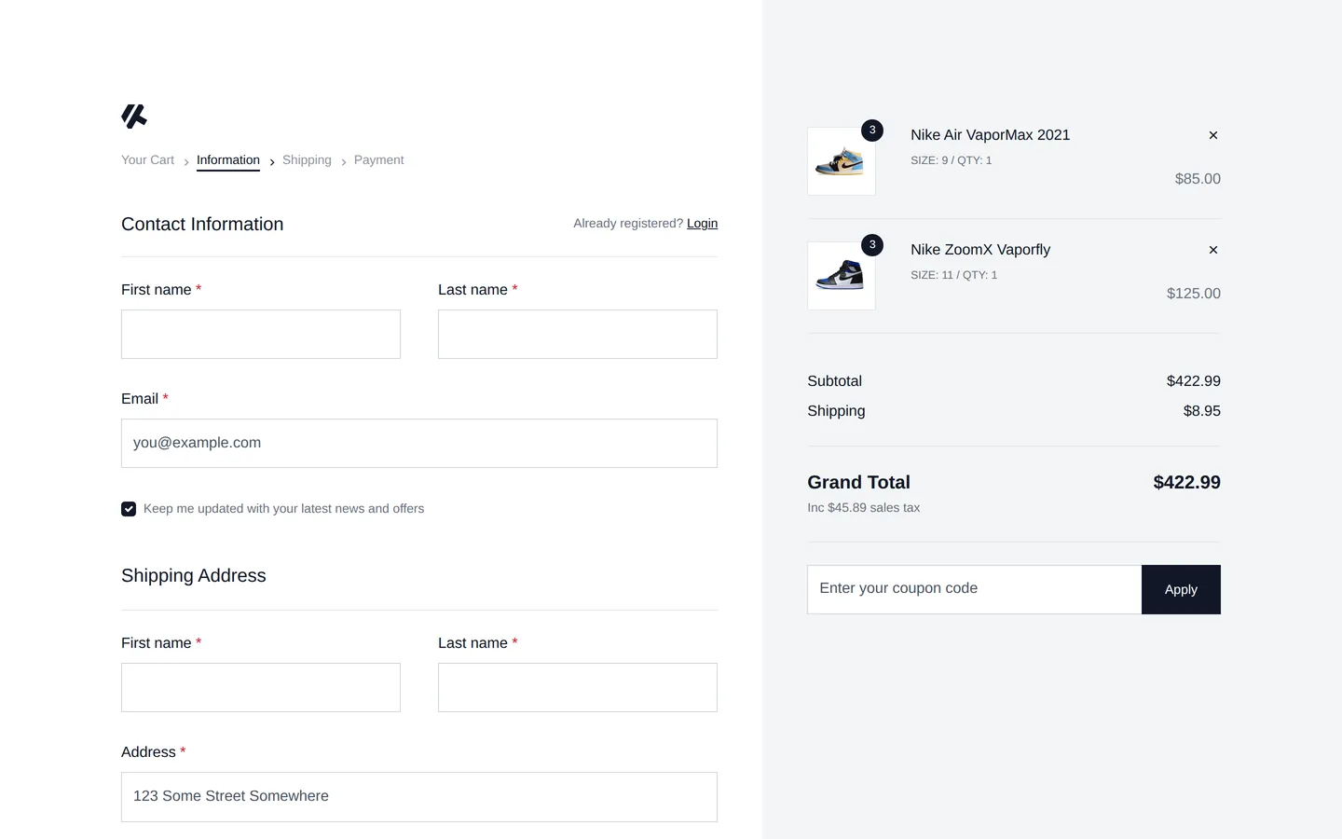Viewport: 1342px width, 839px height.
Task: Click the chevron before Payment
Action: click(344, 162)
